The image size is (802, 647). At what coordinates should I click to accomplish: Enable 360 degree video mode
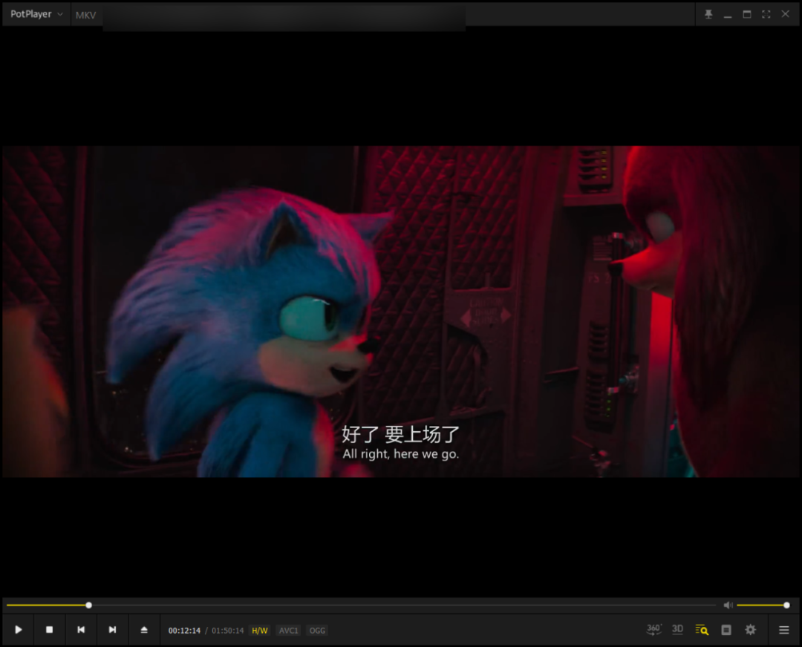click(x=653, y=629)
